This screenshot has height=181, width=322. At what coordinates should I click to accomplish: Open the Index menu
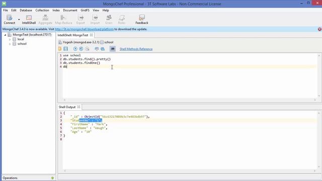(56, 10)
